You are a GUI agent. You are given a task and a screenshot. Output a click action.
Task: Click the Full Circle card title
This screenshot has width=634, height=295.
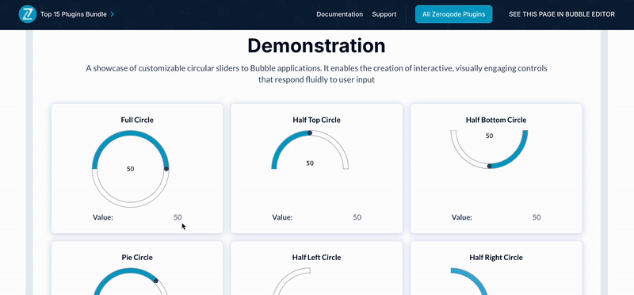coord(137,120)
